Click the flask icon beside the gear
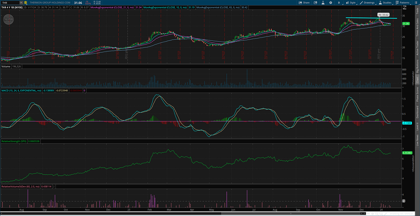This screenshot has width=420, height=216. pos(323,3)
